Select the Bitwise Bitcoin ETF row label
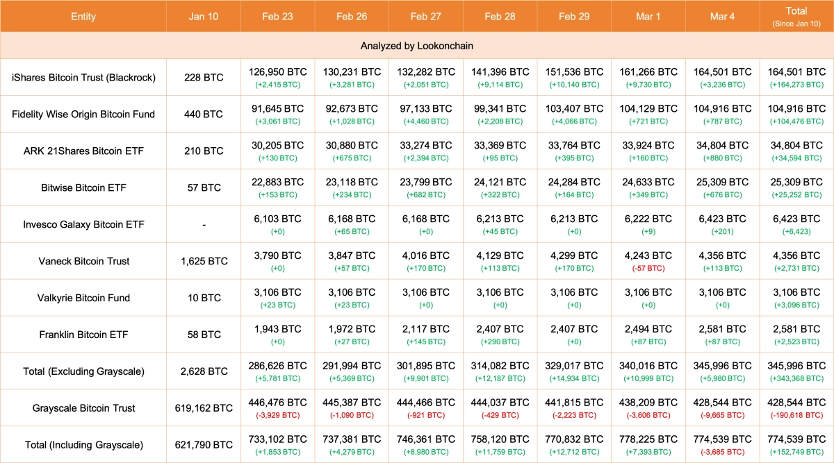This screenshot has width=834, height=463. [83, 187]
